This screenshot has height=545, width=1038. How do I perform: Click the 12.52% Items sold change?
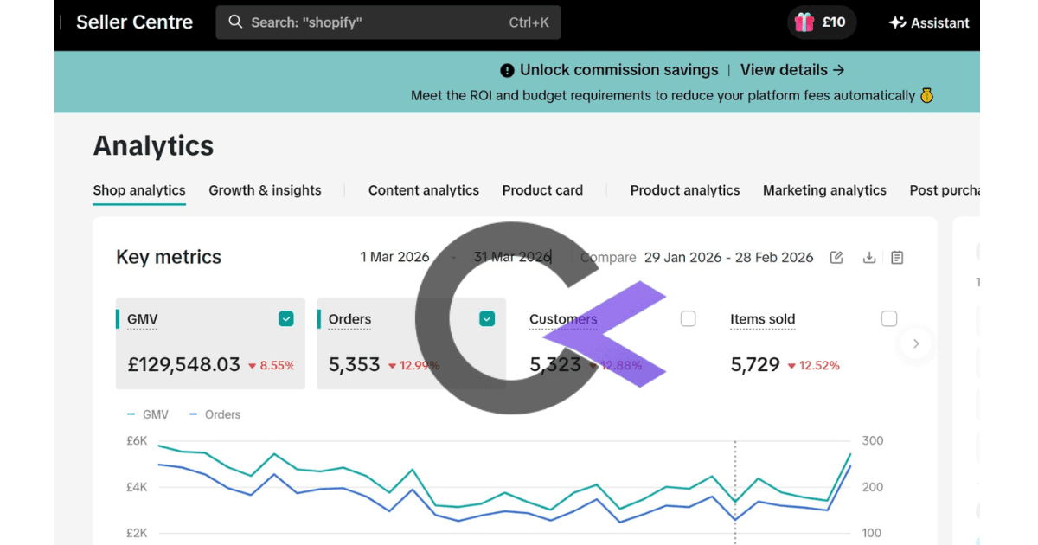[813, 366]
